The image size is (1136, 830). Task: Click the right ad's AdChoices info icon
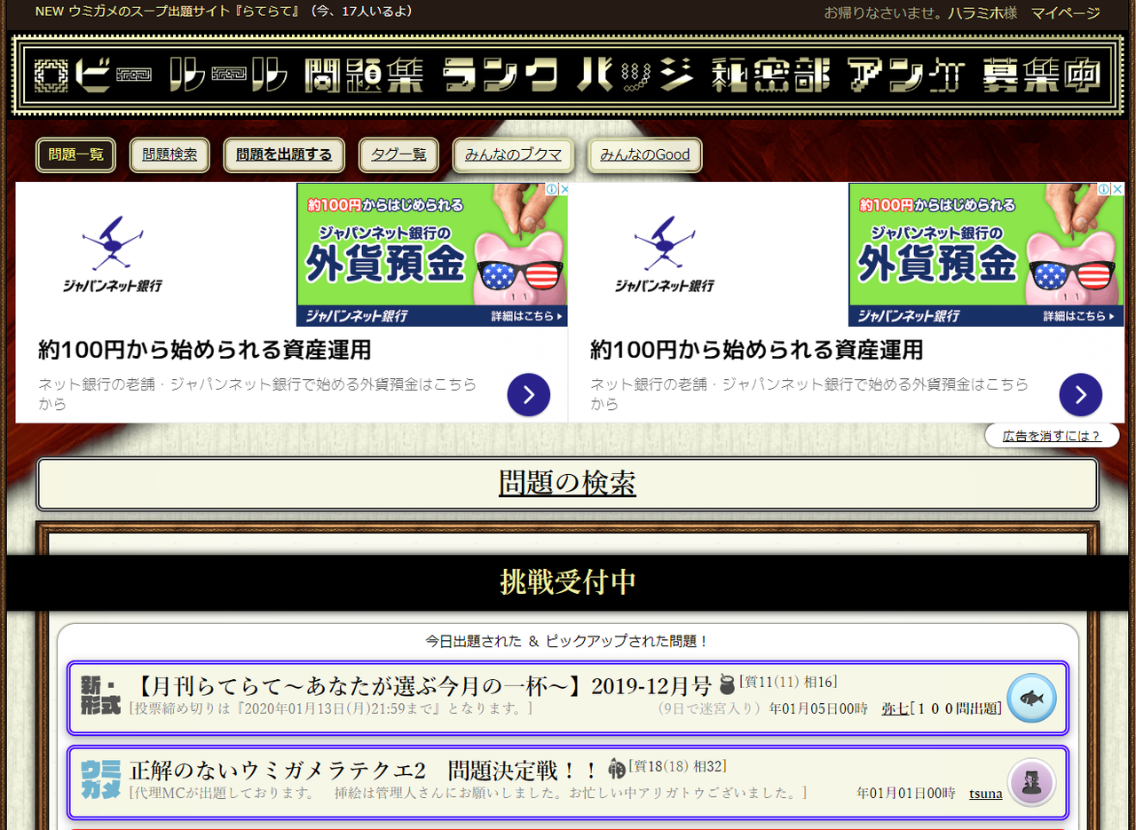(x=1103, y=190)
